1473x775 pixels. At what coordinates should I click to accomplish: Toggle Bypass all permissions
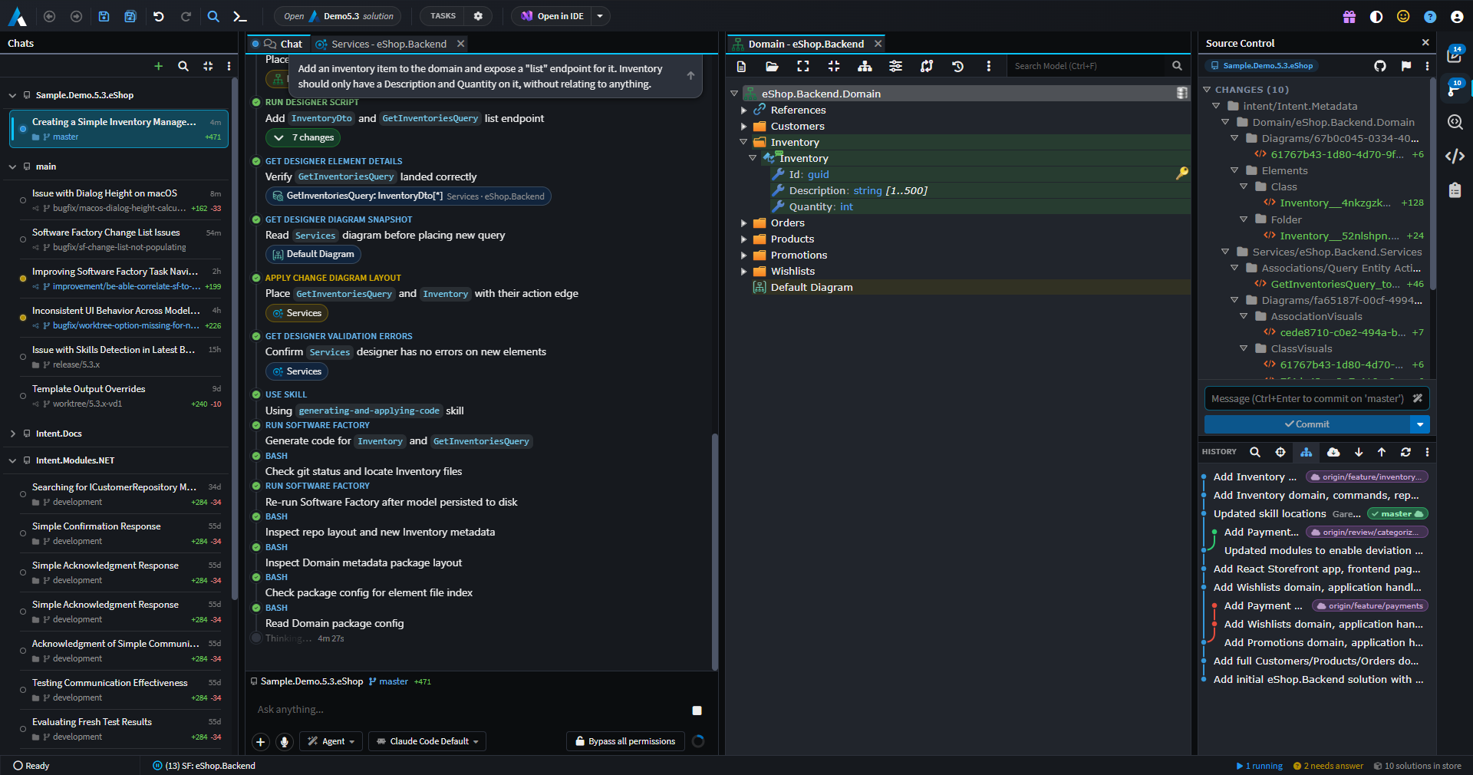625,741
